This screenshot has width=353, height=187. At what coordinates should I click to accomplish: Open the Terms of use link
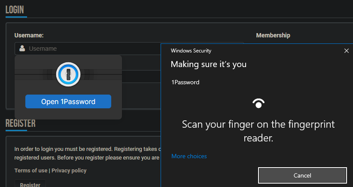point(31,171)
